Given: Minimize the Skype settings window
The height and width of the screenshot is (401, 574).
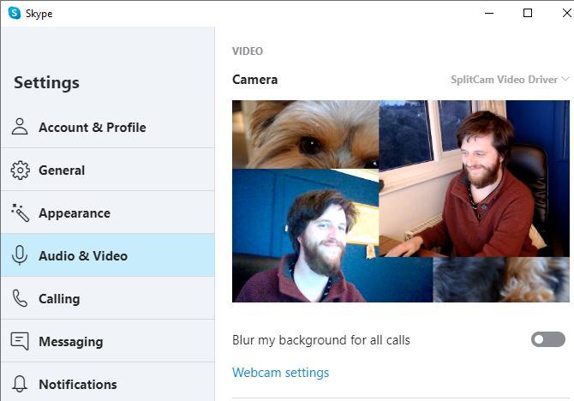Looking at the screenshot, I should 488,13.
